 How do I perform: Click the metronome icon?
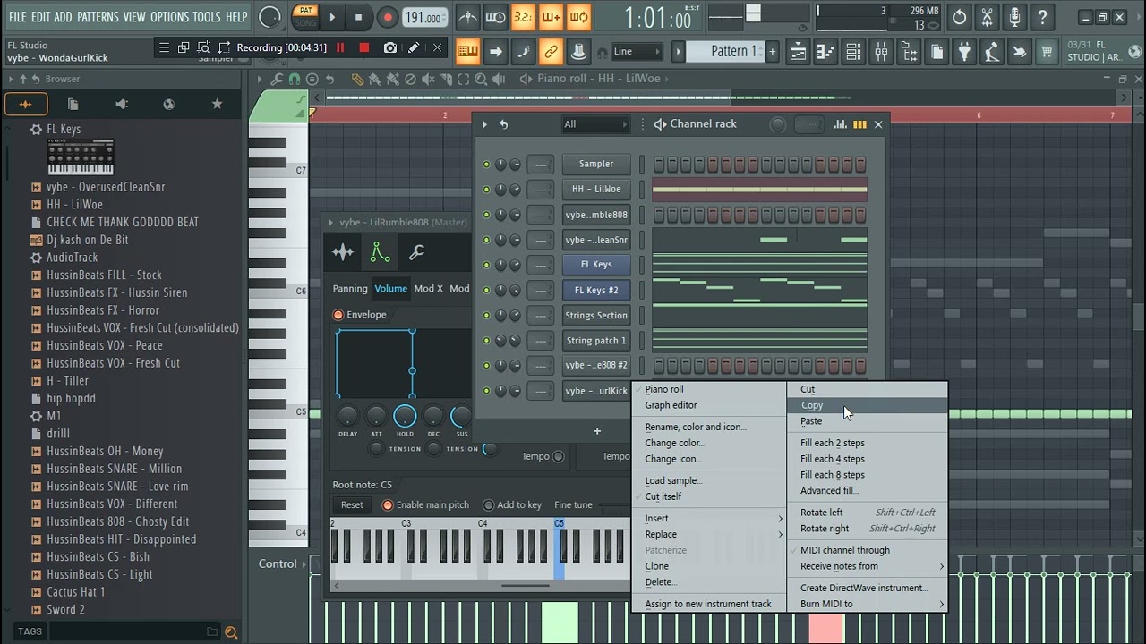[x=467, y=17]
